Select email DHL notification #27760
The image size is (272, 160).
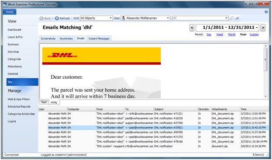coord(158,123)
